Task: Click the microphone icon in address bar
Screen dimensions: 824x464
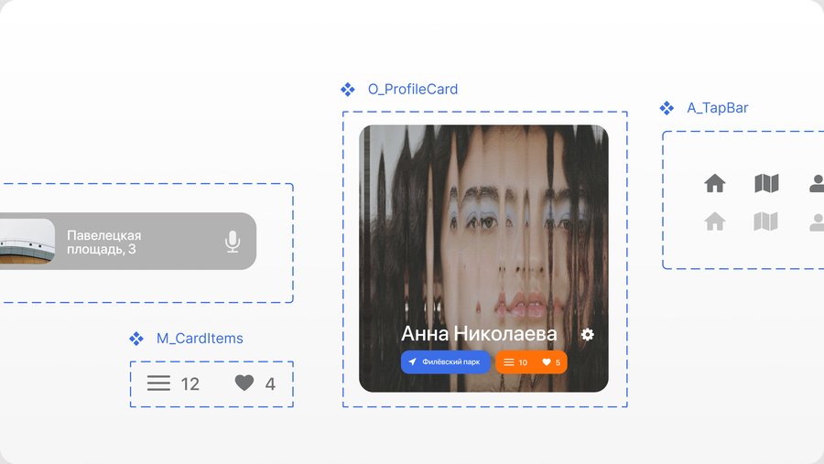Action: click(233, 242)
